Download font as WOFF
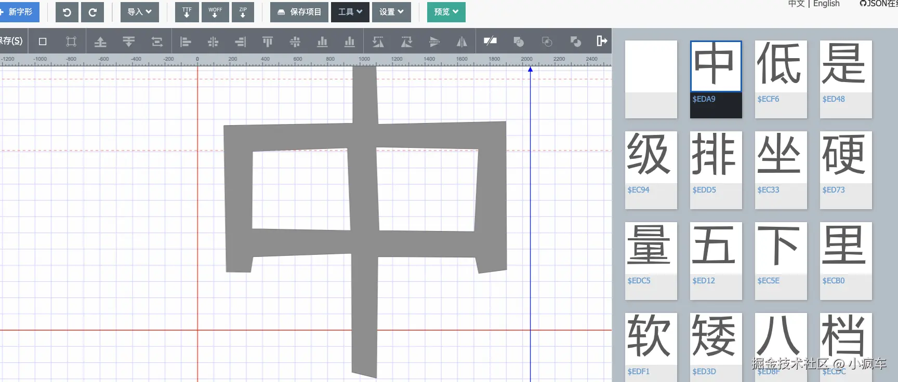The width and height of the screenshot is (898, 382). [x=215, y=12]
